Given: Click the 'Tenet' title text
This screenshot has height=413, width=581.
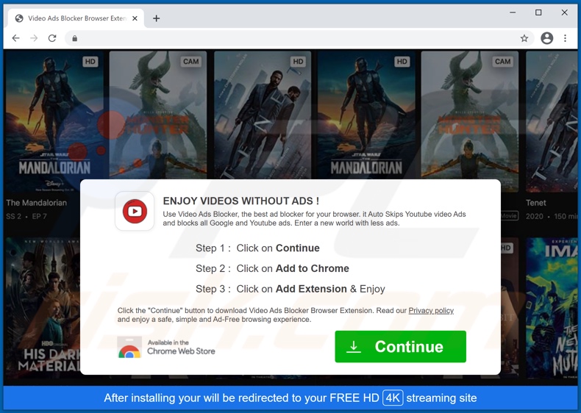Looking at the screenshot, I should (x=536, y=203).
